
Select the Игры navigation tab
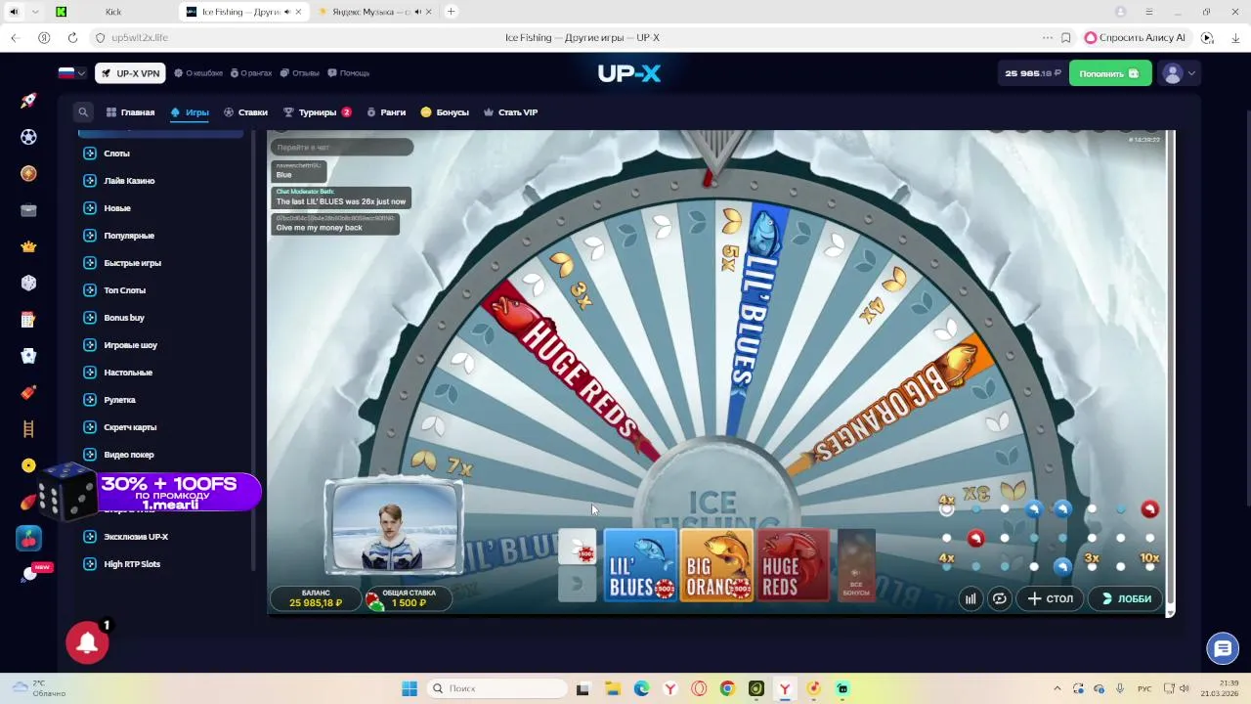click(190, 112)
